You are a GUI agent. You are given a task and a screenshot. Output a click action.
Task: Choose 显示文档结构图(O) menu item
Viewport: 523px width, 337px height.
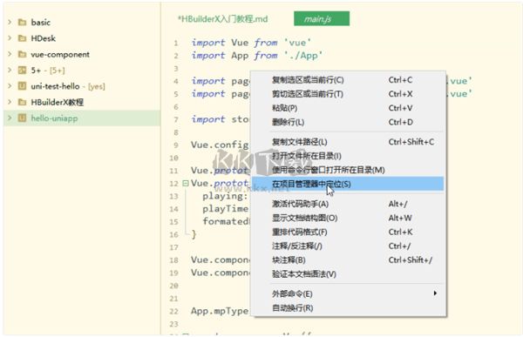(x=348, y=218)
